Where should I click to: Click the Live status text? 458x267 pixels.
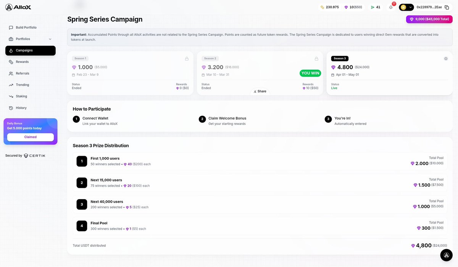click(334, 88)
